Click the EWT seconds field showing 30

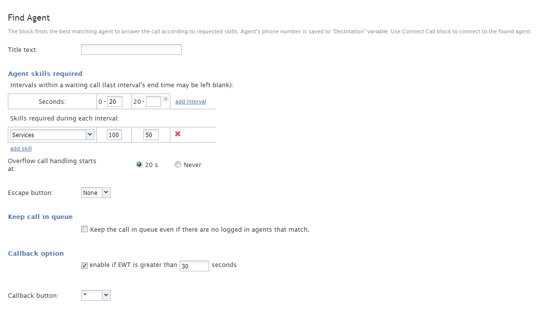click(x=194, y=265)
